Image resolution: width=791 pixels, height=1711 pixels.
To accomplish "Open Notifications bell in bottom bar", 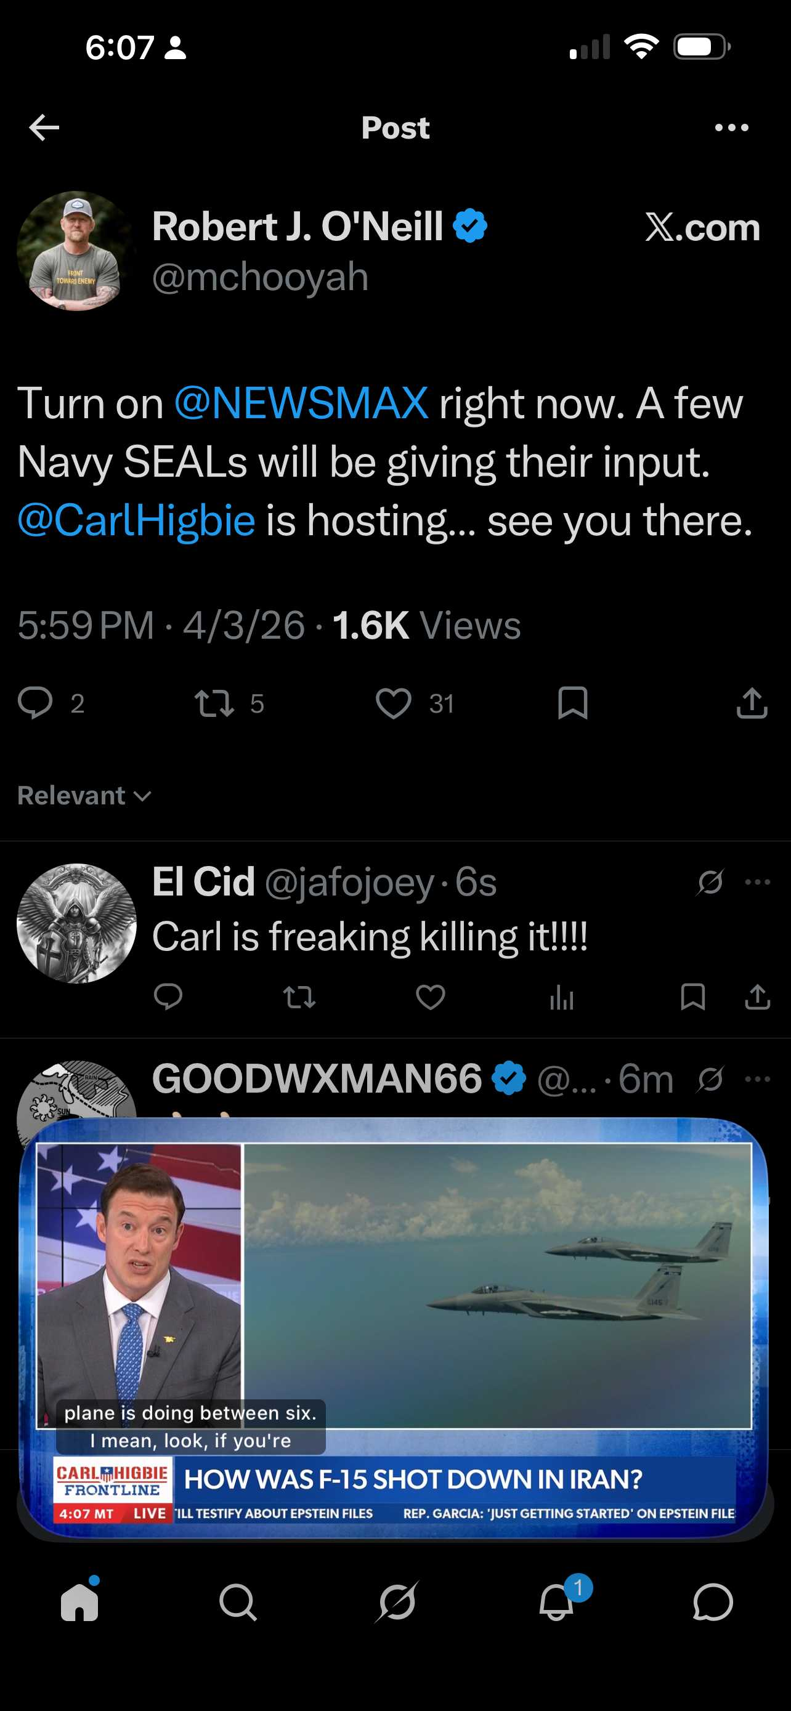I will (x=556, y=1602).
